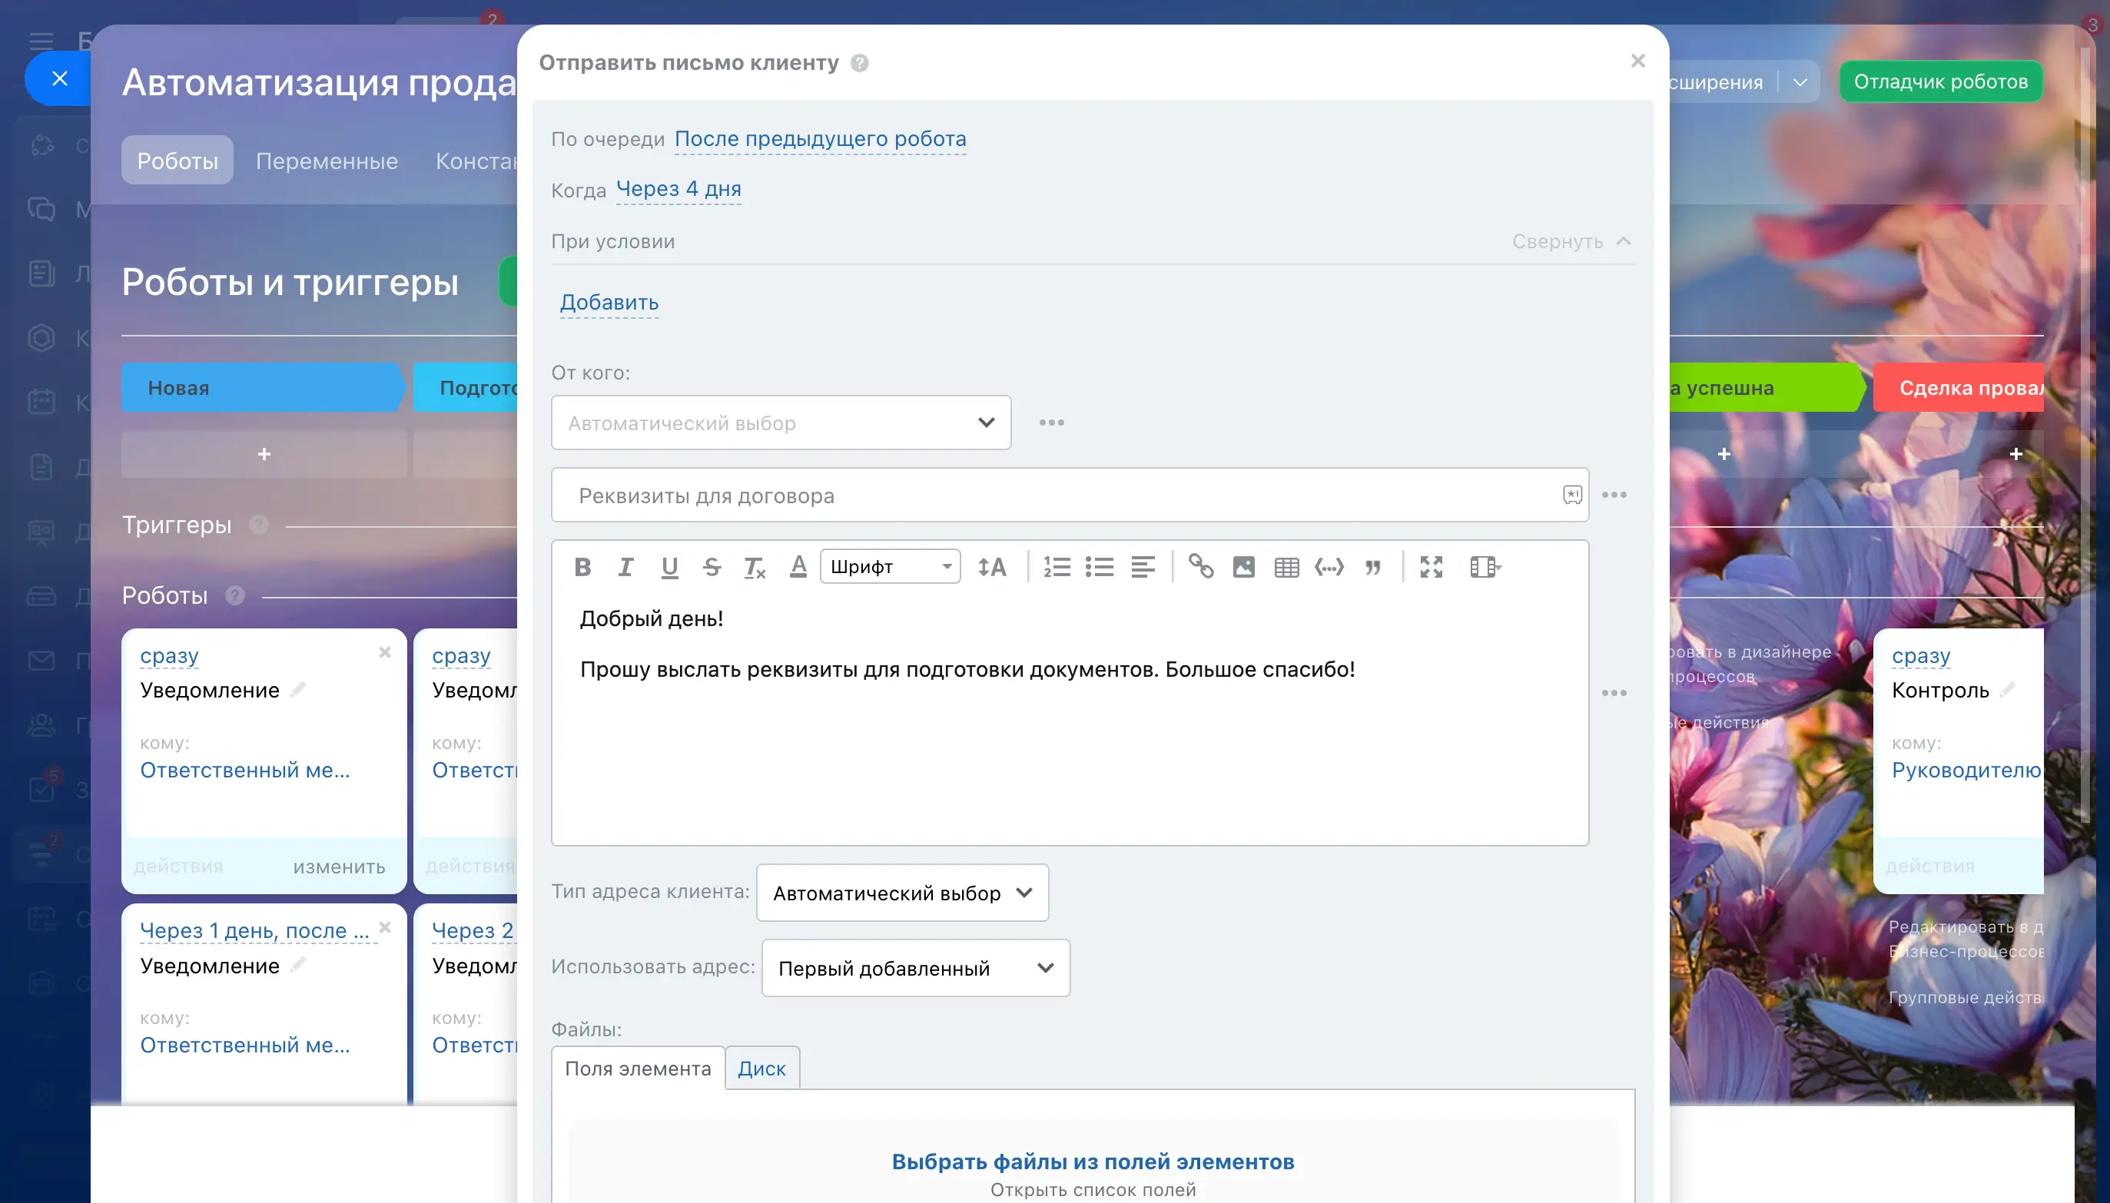Click the insert code block icon
Screen dimensions: 2110x1203
1329,567
